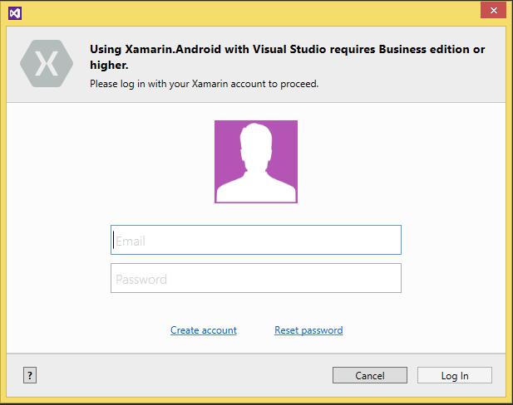513x405 pixels.
Task: Cancel the login dialog
Action: [x=370, y=375]
